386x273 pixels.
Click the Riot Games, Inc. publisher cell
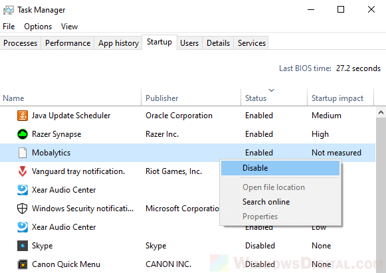coord(173,171)
